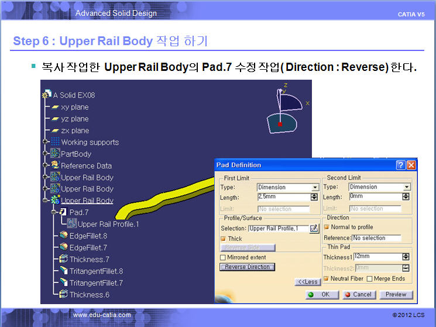Select EdgeFillet.8 in the tree
Image resolution: width=436 pixels, height=327 pixels.
pos(88,236)
